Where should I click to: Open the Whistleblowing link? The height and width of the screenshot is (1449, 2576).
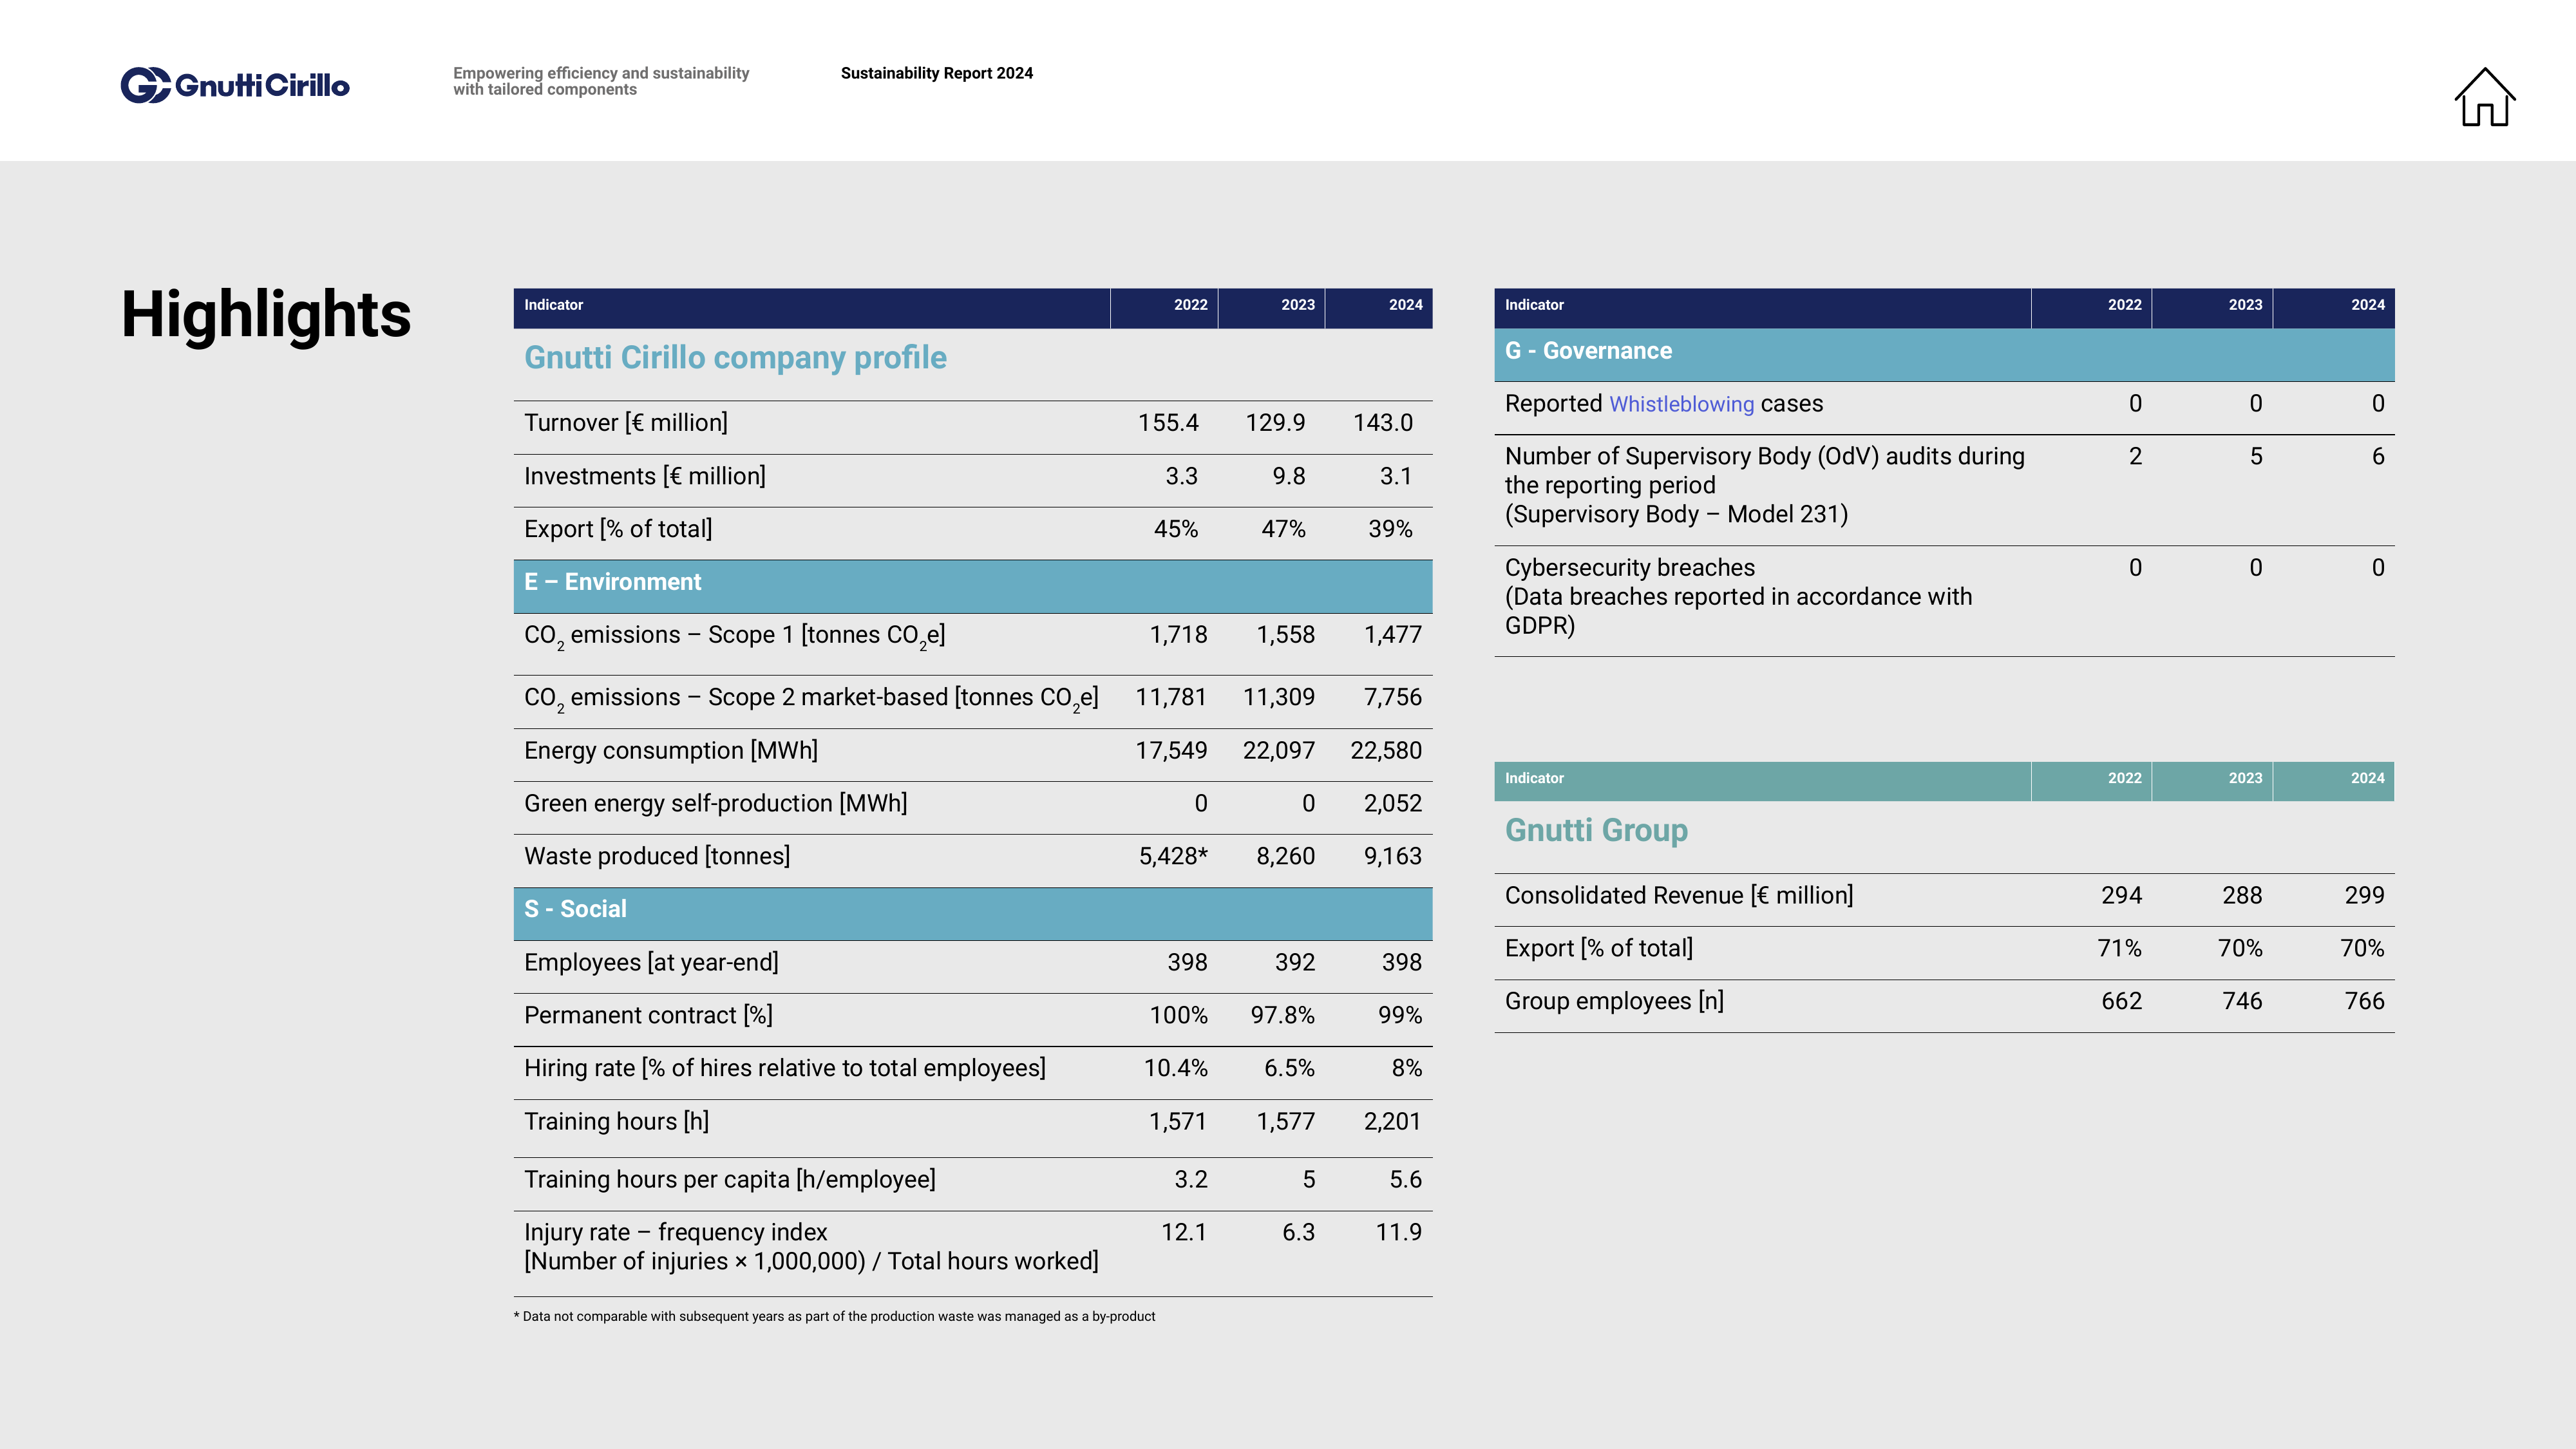pos(1681,404)
